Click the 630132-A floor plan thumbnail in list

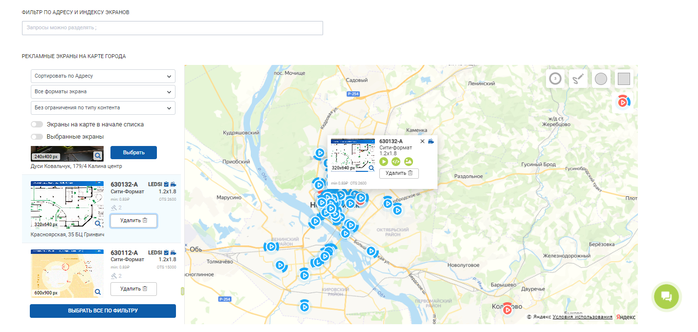tap(67, 205)
